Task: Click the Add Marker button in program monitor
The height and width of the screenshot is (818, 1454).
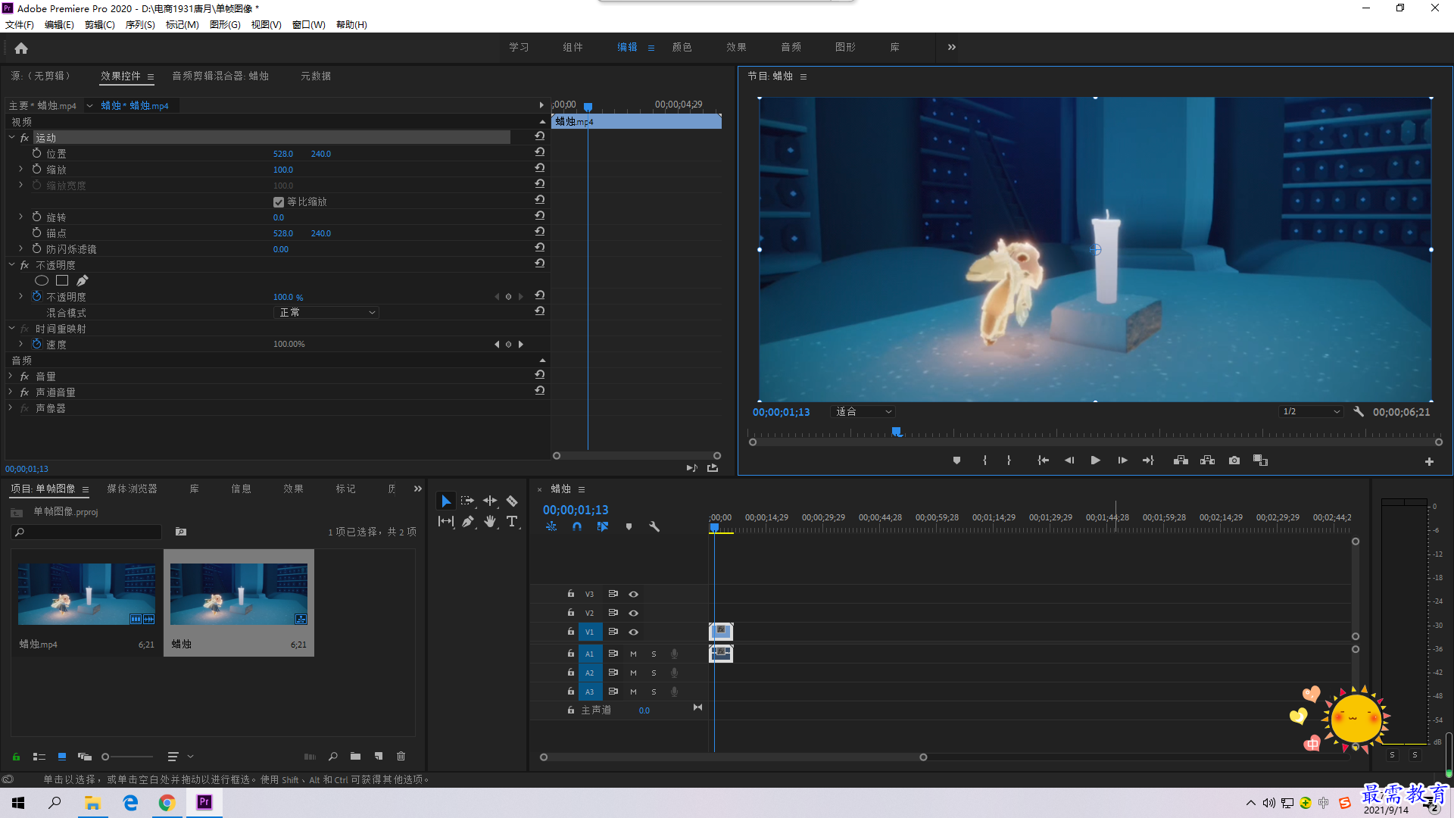Action: pyautogui.click(x=956, y=461)
